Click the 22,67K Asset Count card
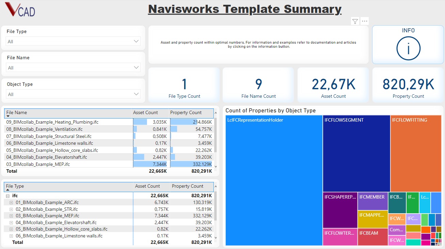 coord(333,85)
